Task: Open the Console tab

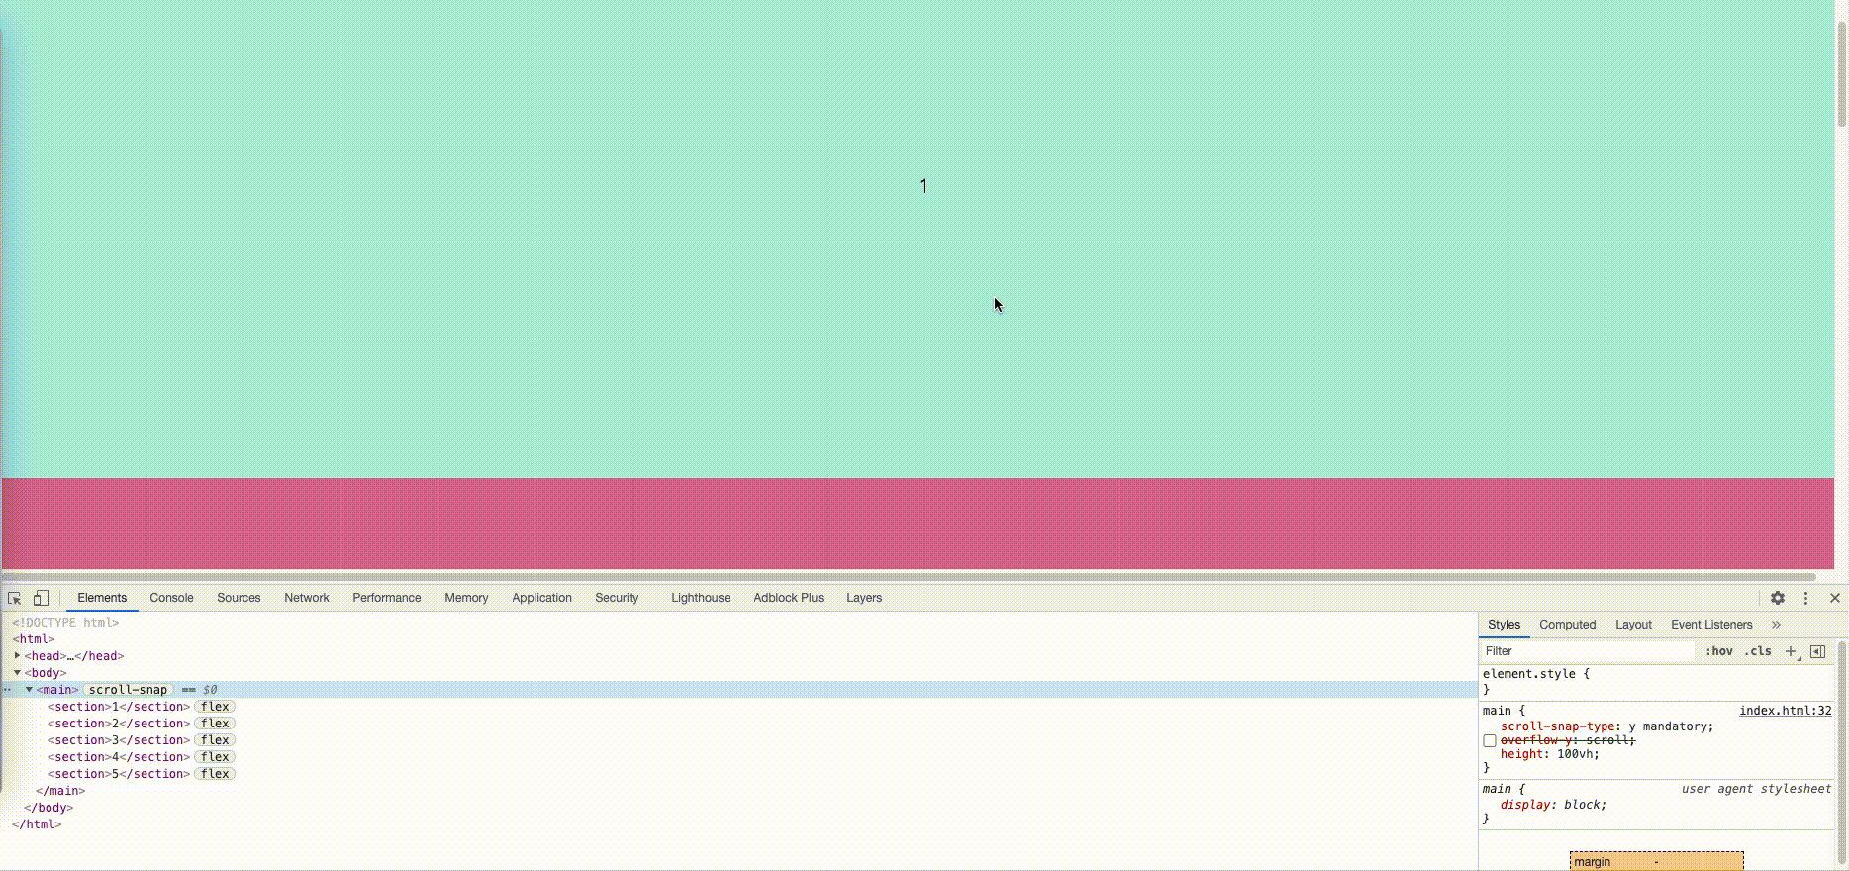Action: tap(171, 598)
